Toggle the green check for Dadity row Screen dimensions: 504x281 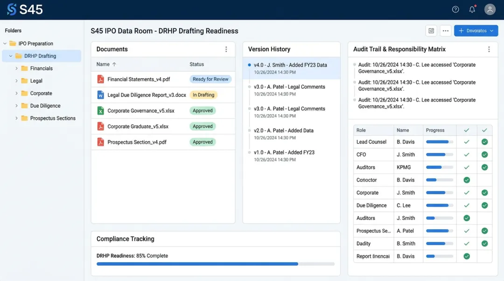484,243
